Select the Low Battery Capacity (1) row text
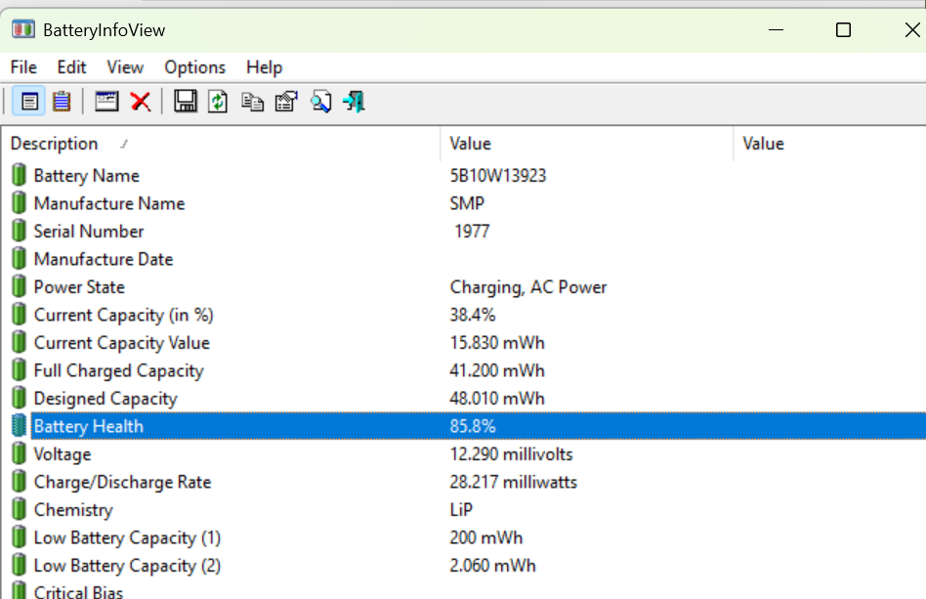Viewport: 926px width, 599px height. (127, 537)
